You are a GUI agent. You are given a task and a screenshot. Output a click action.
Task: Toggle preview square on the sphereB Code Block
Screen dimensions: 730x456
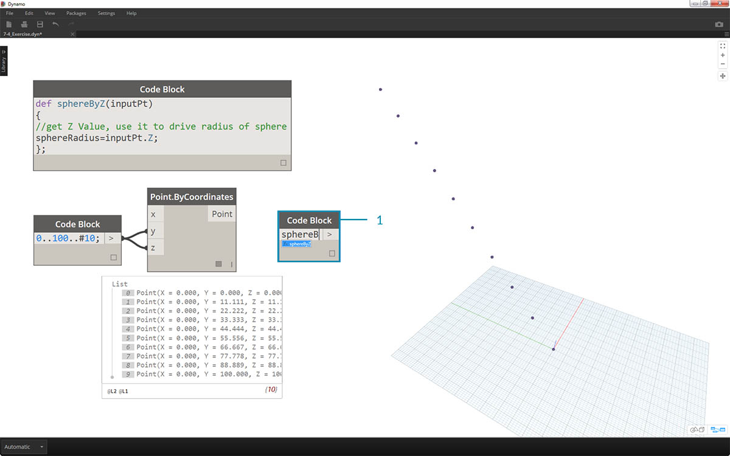click(x=332, y=254)
